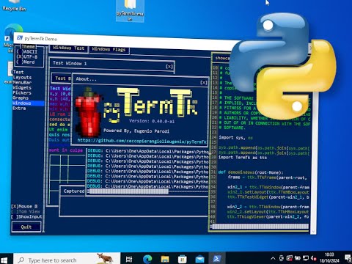Open Mail app from the taskbar
Screen dimensions: 352x264
tap(199, 259)
